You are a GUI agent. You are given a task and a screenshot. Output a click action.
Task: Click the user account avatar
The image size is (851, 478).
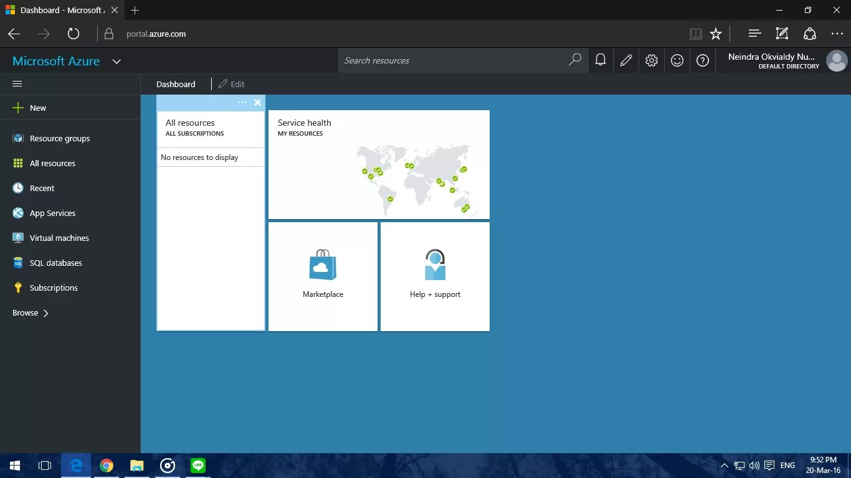837,61
